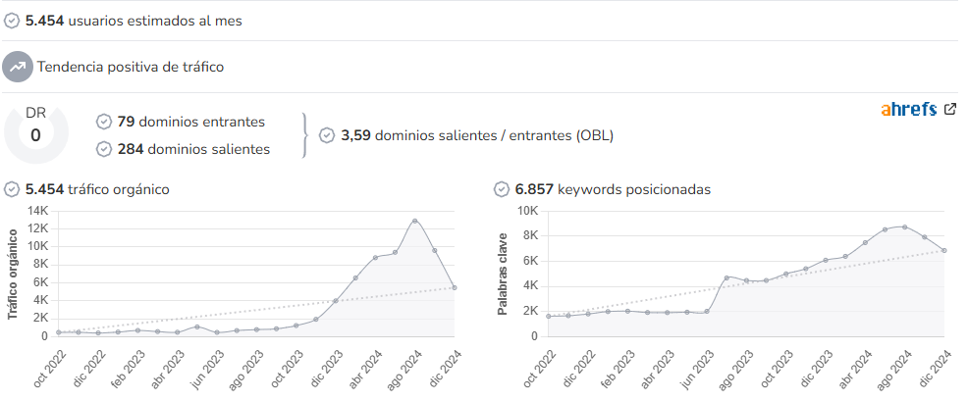This screenshot has height=402, width=968.
Task: Click 'feb 2023' label under keywords chart
Action: pos(619,369)
